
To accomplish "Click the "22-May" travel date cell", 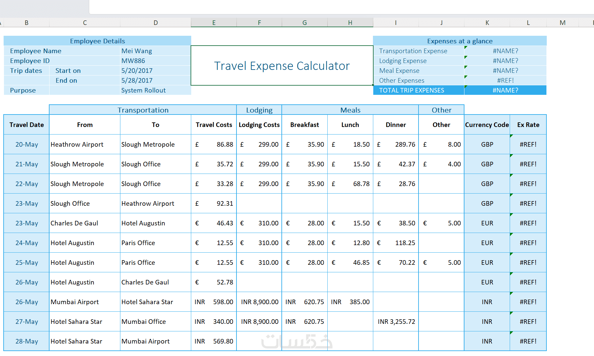I will pyautogui.click(x=27, y=184).
